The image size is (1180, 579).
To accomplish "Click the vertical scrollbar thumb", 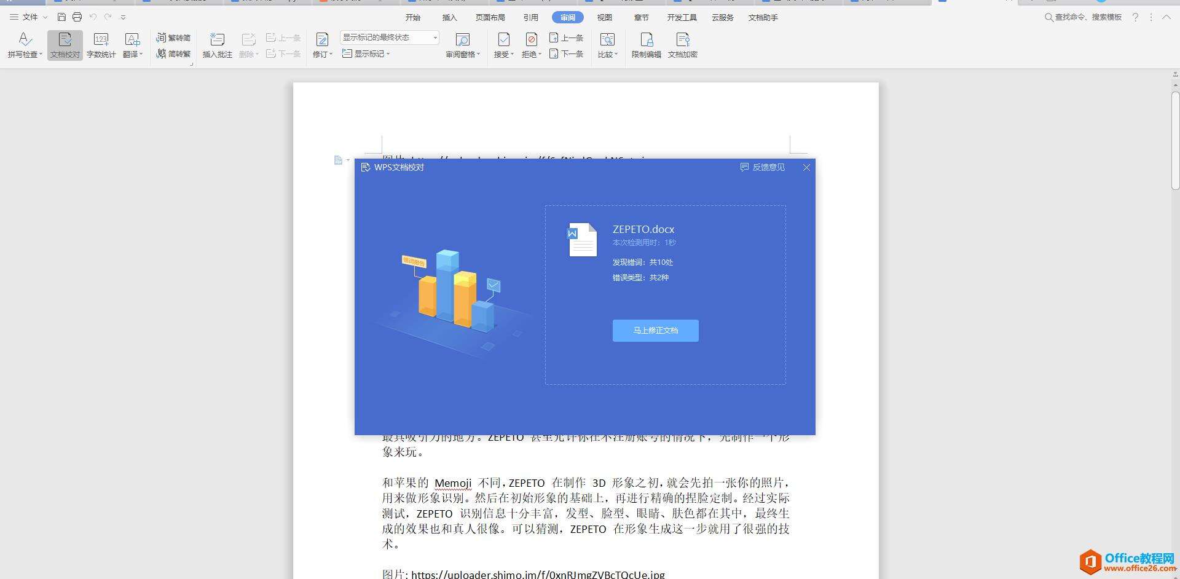I will click(1175, 140).
